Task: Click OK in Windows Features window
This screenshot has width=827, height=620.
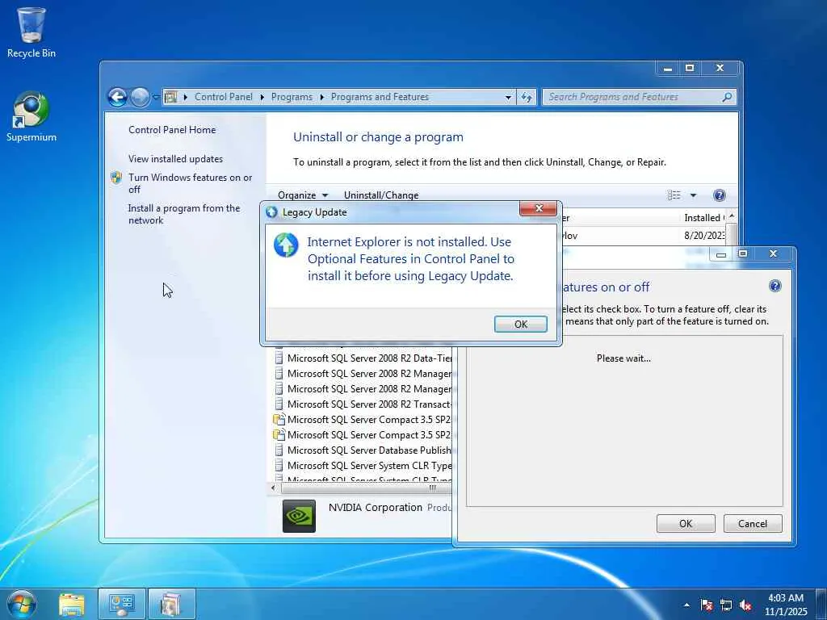Action: (686, 523)
